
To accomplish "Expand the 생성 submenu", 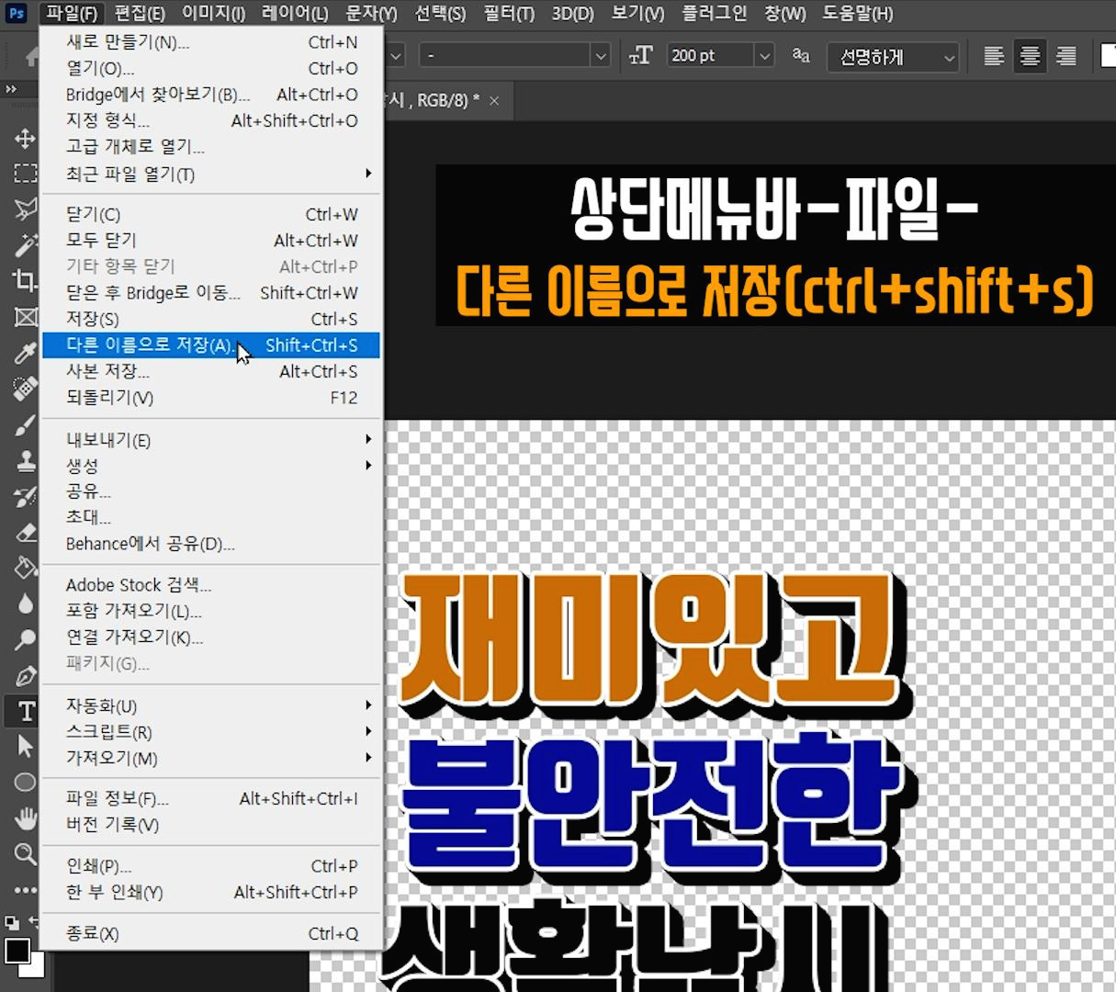I will (x=210, y=465).
